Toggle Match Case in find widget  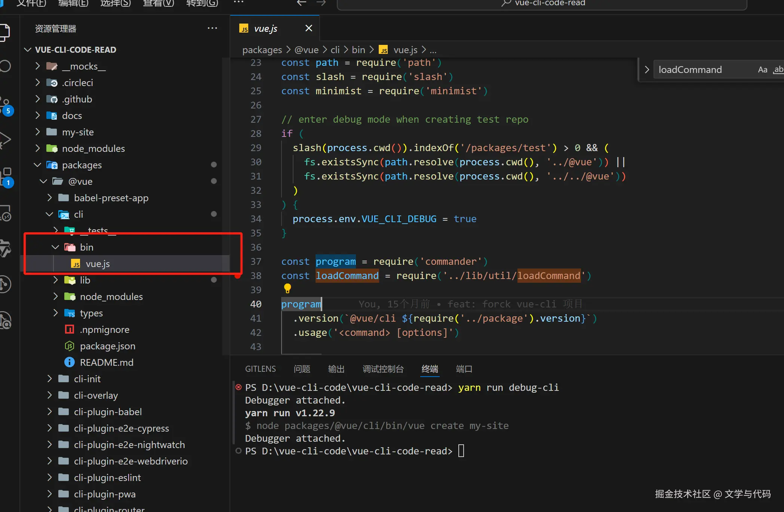click(x=762, y=70)
